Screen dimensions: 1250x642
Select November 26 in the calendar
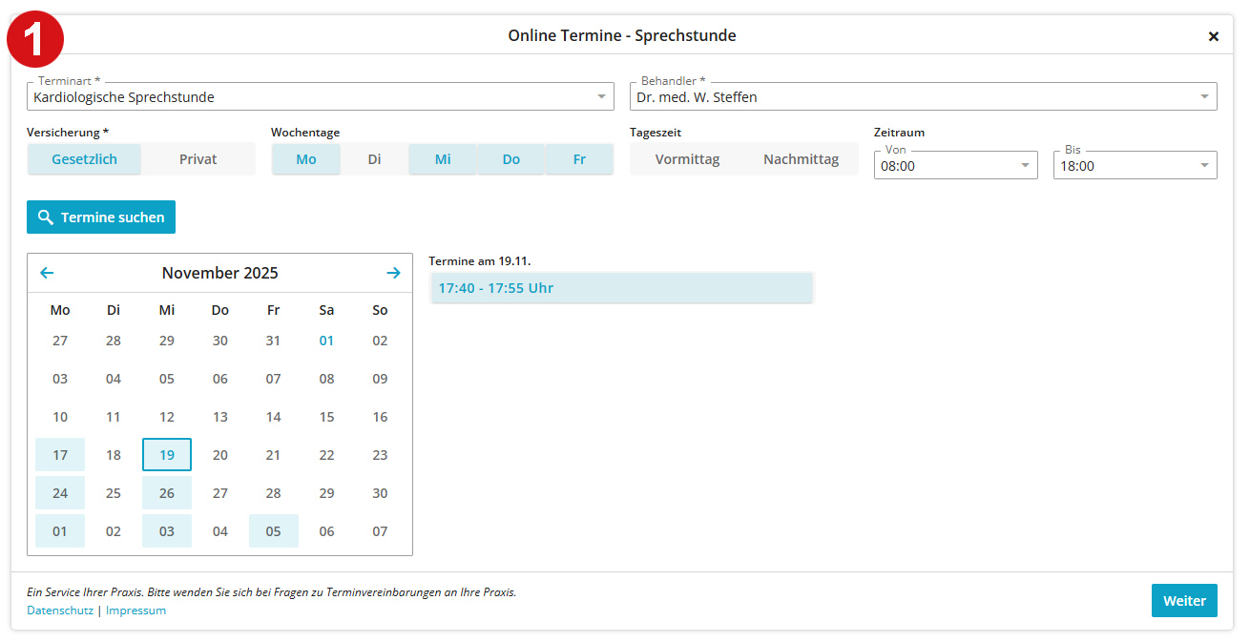pos(167,493)
